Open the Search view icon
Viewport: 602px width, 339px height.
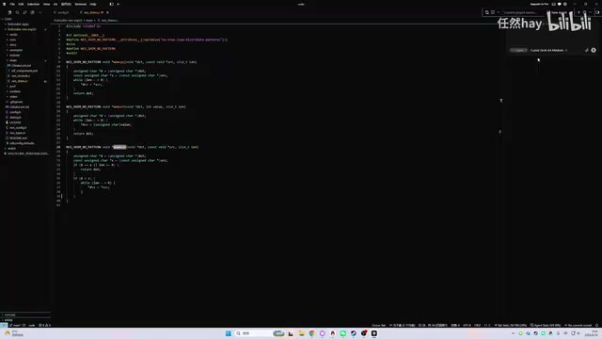[x=17, y=12]
